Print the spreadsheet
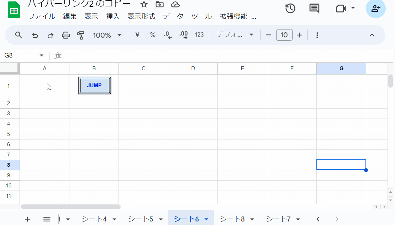The height and width of the screenshot is (225, 395). [66, 35]
